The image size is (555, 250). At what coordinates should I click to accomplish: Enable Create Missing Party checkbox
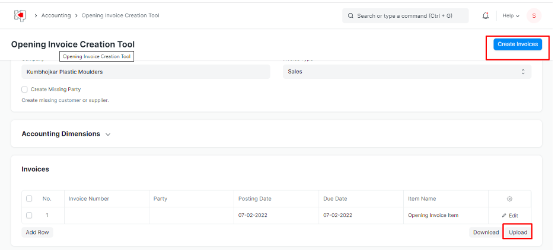[x=25, y=89]
